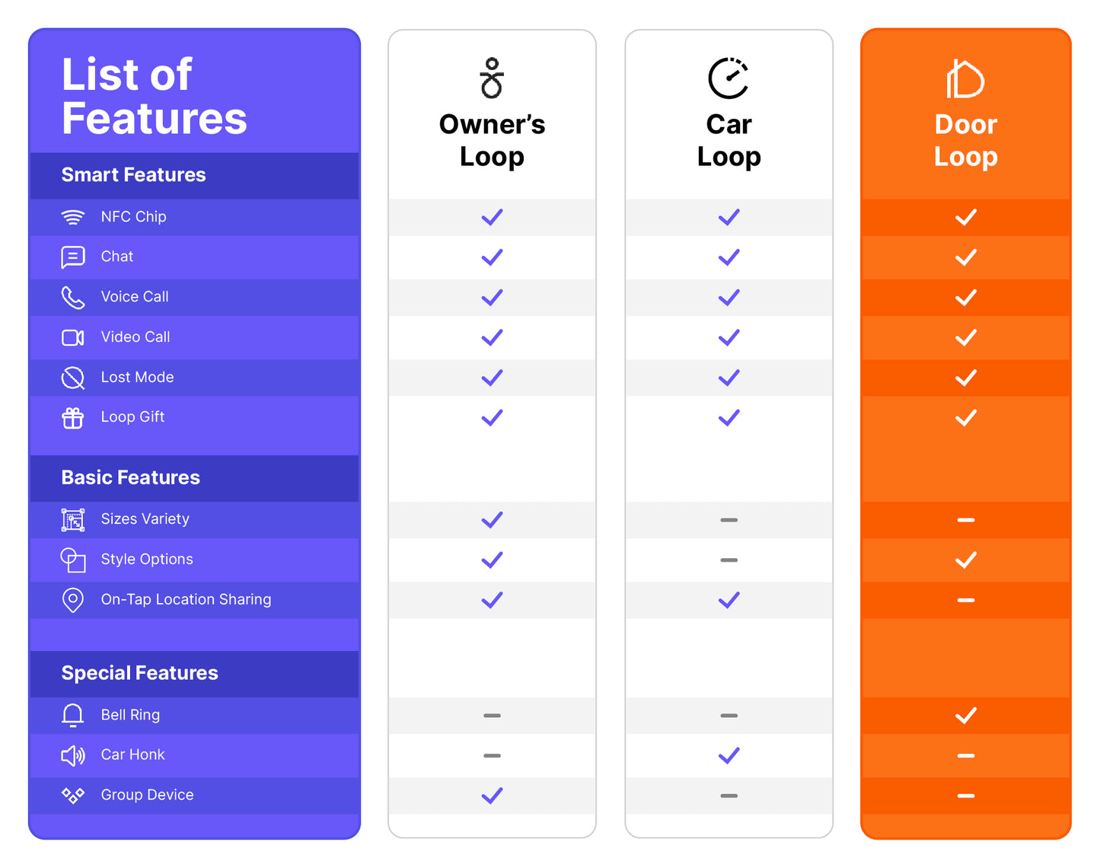Click Car Loop dash for Style Options
Image resolution: width=1100 pixels, height=868 pixels.
point(729,560)
